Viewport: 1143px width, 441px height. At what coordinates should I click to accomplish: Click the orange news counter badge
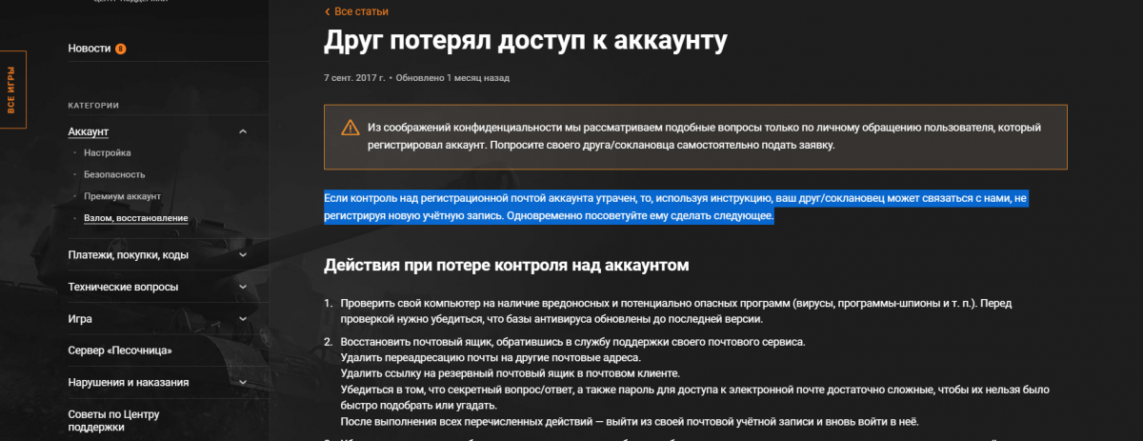[120, 49]
